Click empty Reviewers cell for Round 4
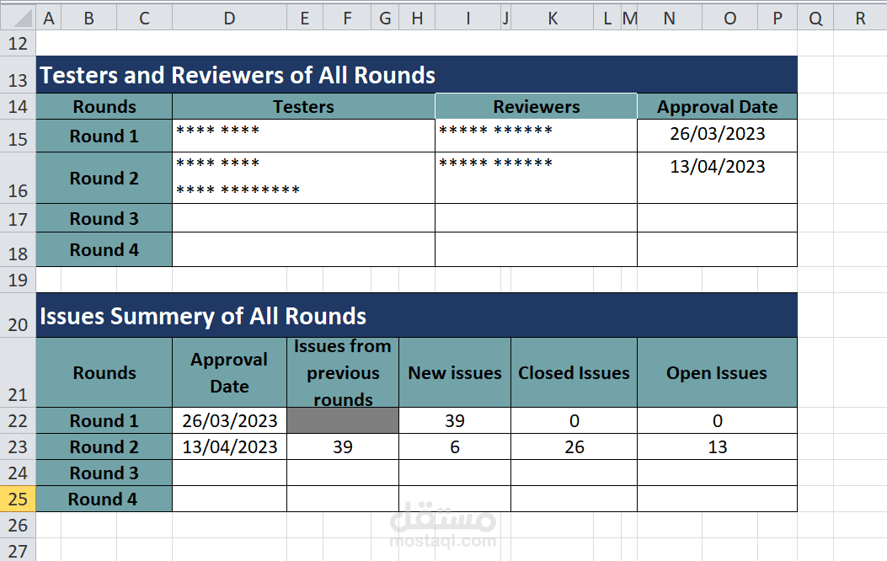 [537, 249]
